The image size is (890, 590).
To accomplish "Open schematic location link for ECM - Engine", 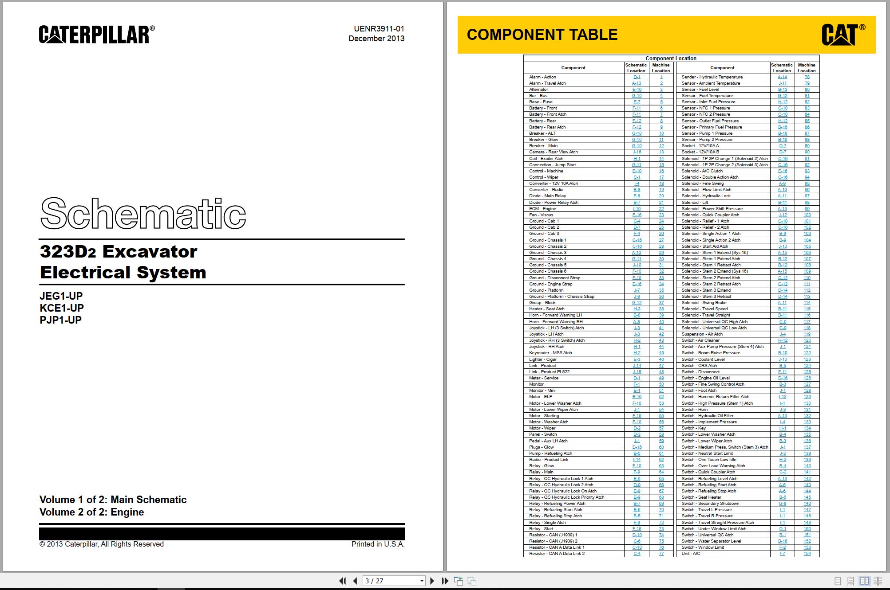I will point(637,209).
